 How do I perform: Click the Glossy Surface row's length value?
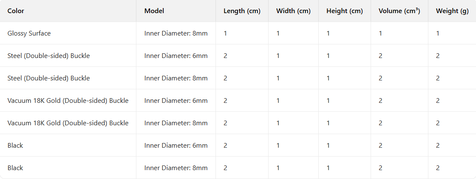[225, 33]
